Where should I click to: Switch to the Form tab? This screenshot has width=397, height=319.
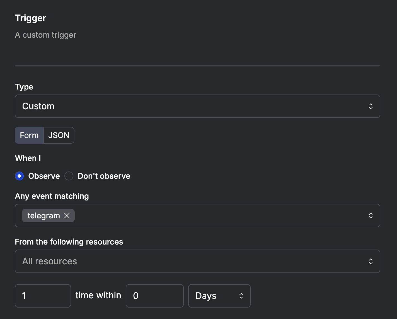coord(29,135)
